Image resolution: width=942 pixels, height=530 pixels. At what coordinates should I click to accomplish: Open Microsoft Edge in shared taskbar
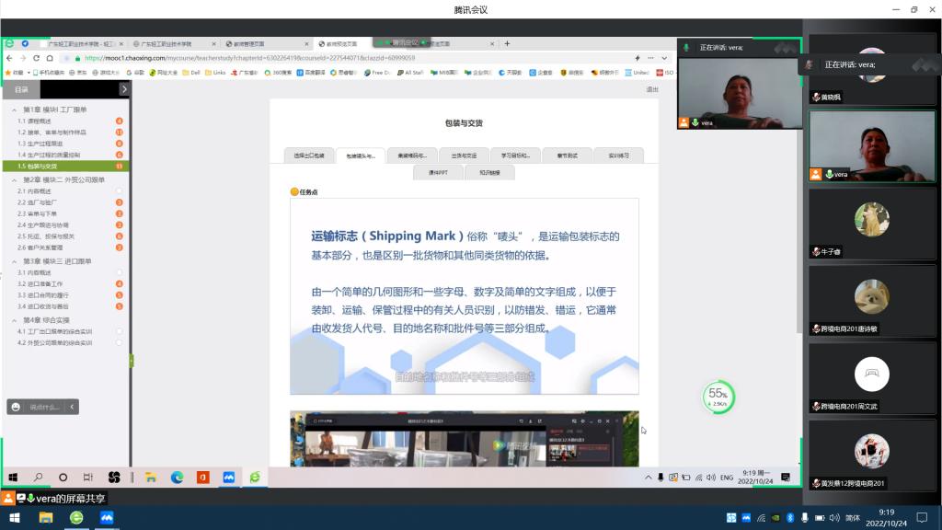(x=178, y=478)
